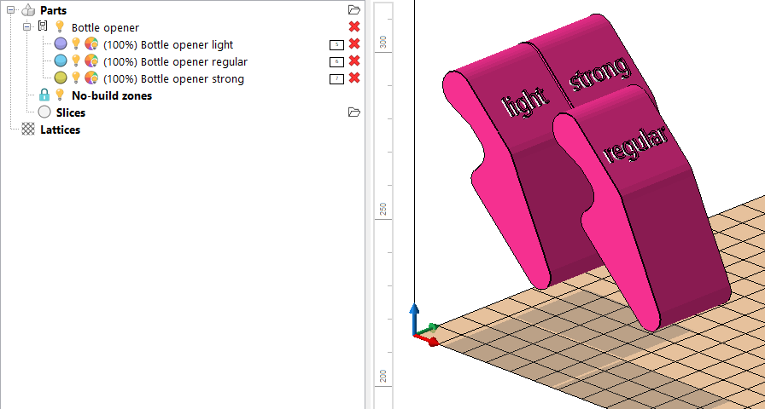
Task: Remove Bottle opener regular with red X
Action: [354, 60]
